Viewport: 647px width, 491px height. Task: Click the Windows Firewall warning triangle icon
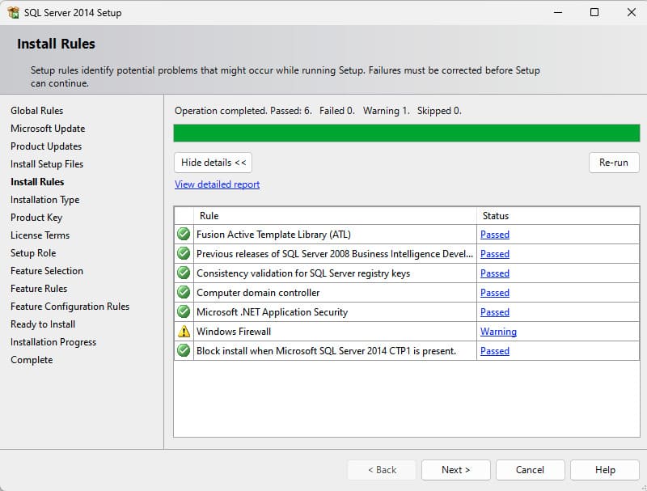tap(184, 332)
